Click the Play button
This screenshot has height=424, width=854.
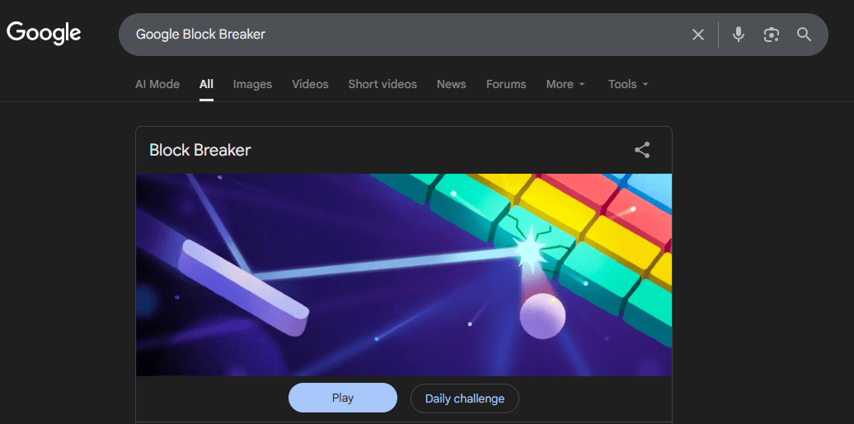[343, 398]
